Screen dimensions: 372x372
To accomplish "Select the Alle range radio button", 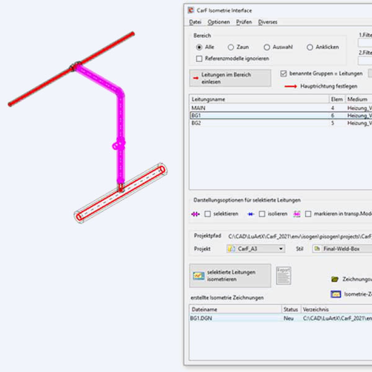I will click(x=199, y=47).
